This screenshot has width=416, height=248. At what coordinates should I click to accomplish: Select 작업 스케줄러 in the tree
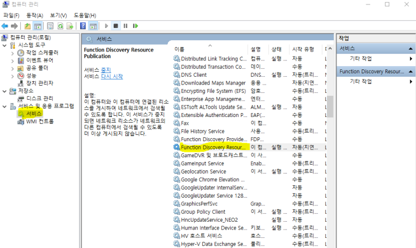[x=42, y=53]
